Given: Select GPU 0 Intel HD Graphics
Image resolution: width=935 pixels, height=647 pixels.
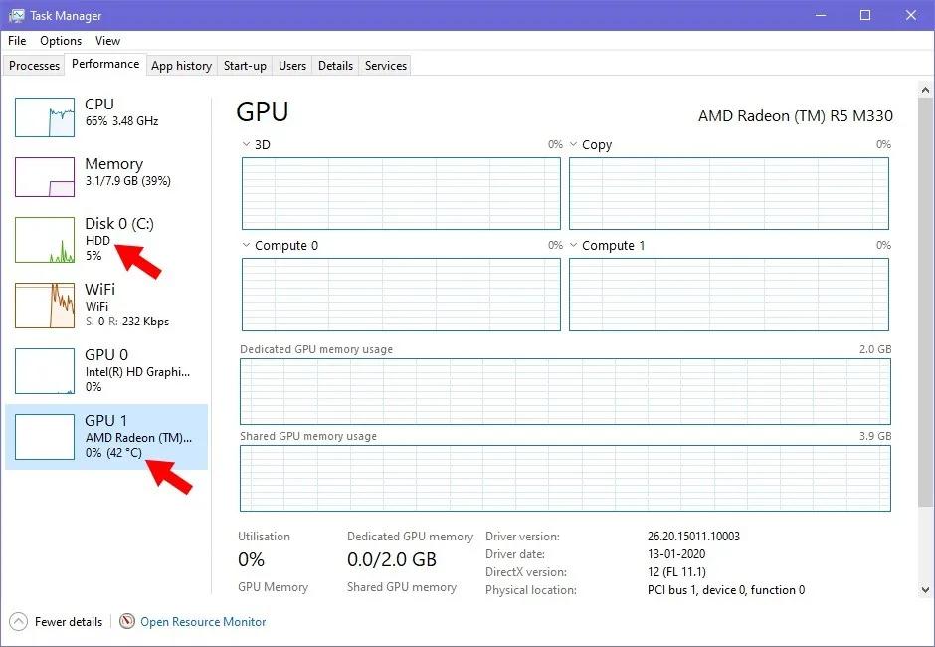Looking at the screenshot, I should coord(44,370).
